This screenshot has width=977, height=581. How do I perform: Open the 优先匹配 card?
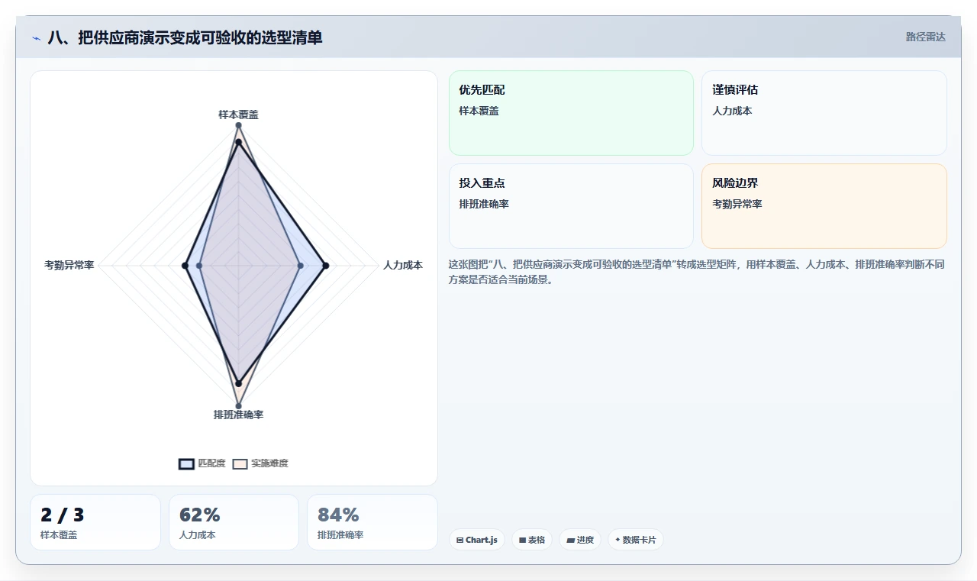click(x=571, y=113)
